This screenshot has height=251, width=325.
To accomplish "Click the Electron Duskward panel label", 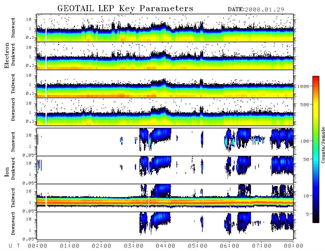I will 13,54.
